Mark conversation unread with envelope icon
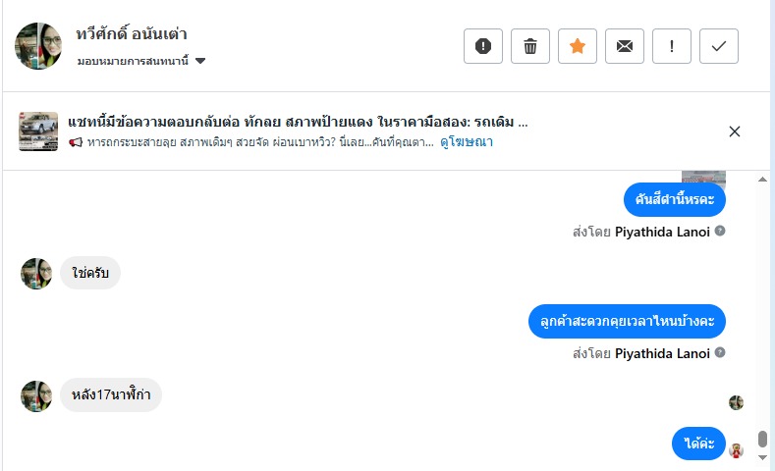This screenshot has height=471, width=775. coord(625,46)
